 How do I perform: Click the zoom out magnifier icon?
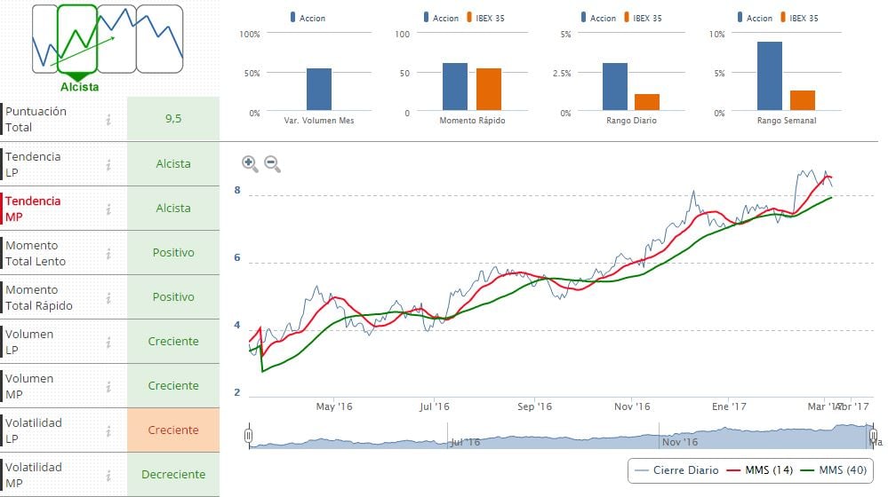tap(272, 163)
